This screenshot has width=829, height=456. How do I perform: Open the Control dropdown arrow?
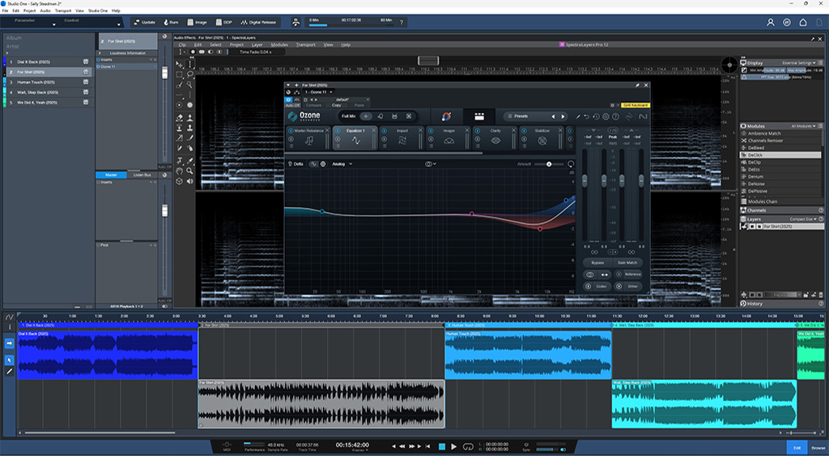click(118, 25)
